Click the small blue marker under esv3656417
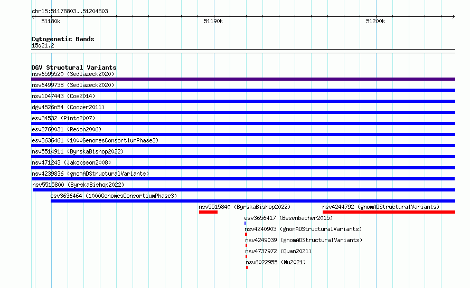 (x=245, y=223)
